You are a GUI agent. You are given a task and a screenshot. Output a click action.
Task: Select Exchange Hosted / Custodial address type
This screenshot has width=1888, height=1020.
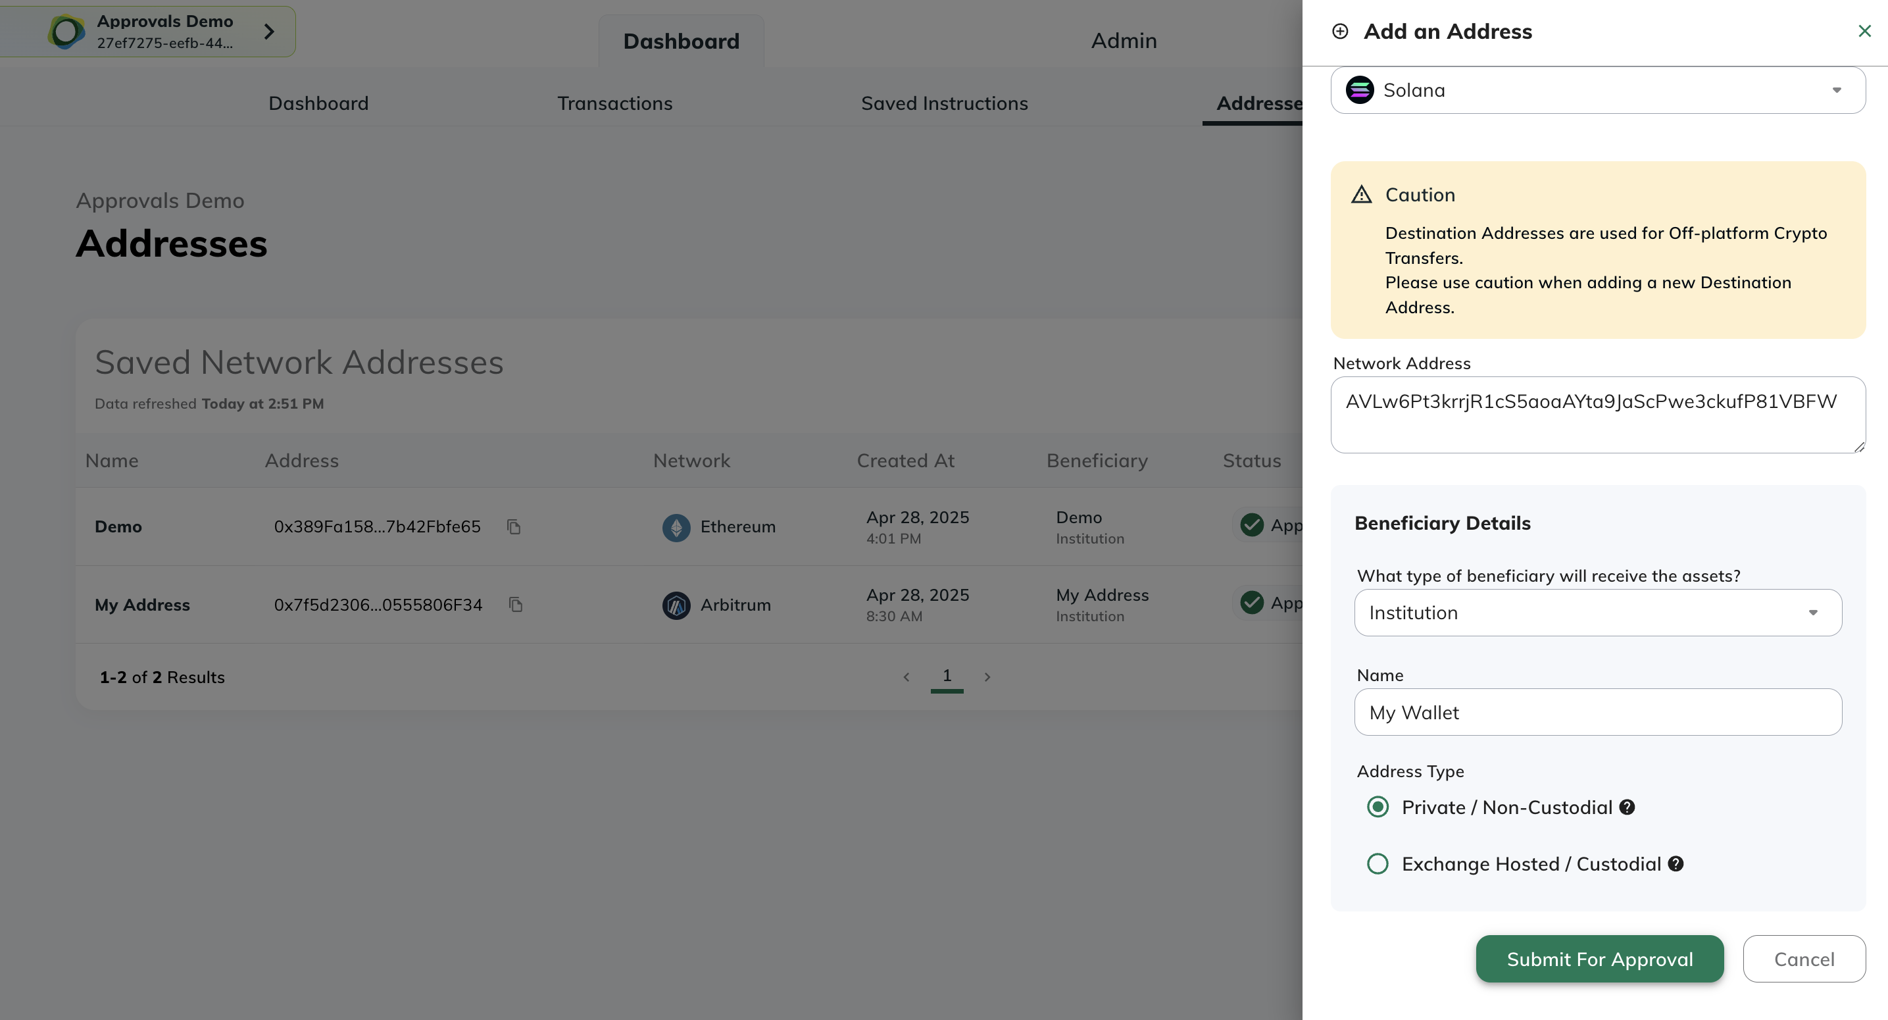1378,864
